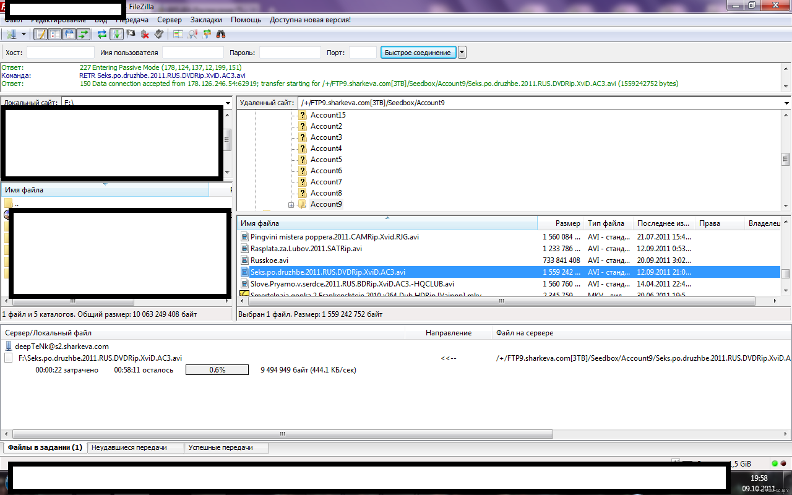Click the green activity indicator light
The width and height of the screenshot is (792, 495).
[775, 463]
